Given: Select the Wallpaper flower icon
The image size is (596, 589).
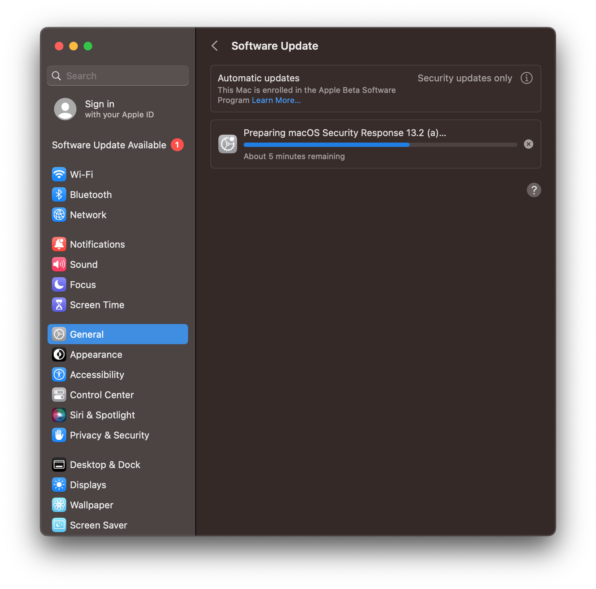Looking at the screenshot, I should 59,505.
